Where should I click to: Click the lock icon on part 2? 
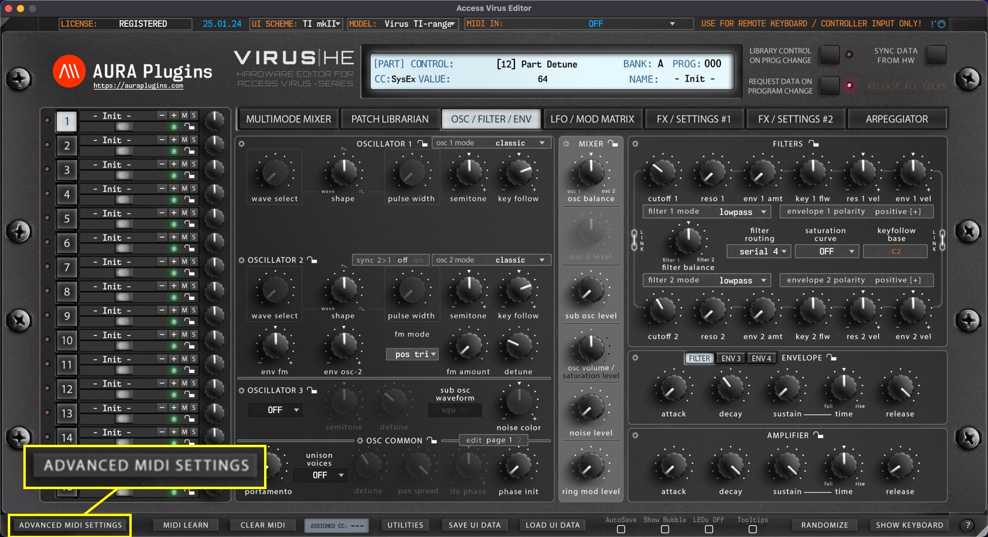[189, 151]
